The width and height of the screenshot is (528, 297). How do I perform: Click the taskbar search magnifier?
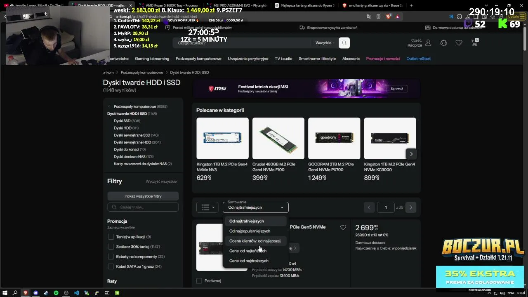coord(15,293)
